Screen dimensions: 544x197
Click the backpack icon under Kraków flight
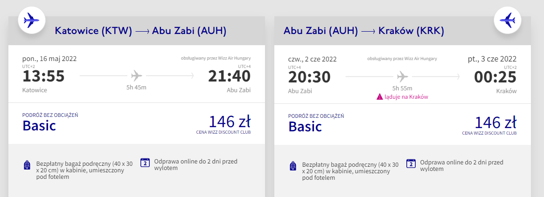pyautogui.click(x=293, y=166)
